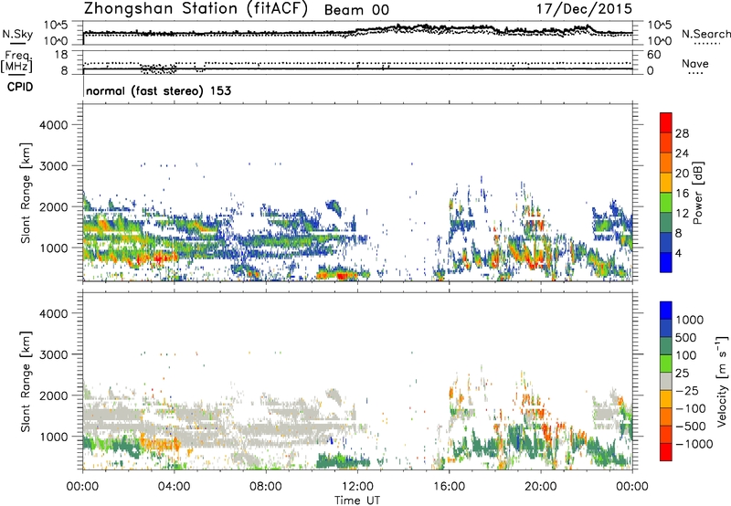Click the 'N.Sky' legend label
Image resolution: width=731 pixels, height=506 pixels.
tap(17, 34)
